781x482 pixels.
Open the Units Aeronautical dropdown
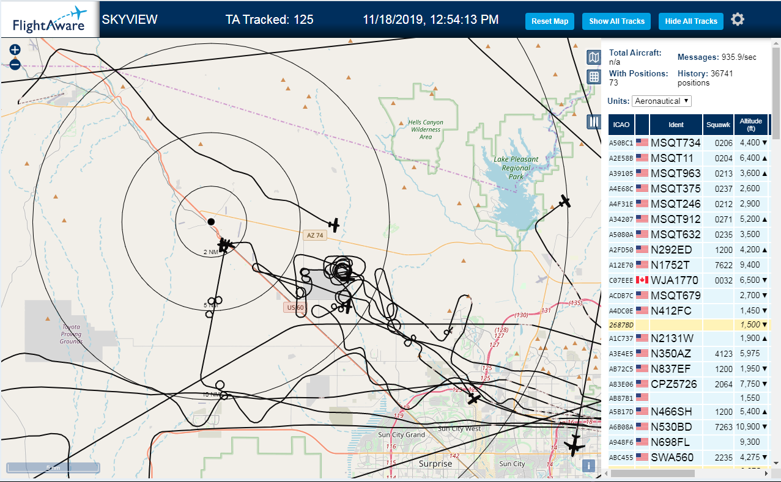click(x=662, y=101)
